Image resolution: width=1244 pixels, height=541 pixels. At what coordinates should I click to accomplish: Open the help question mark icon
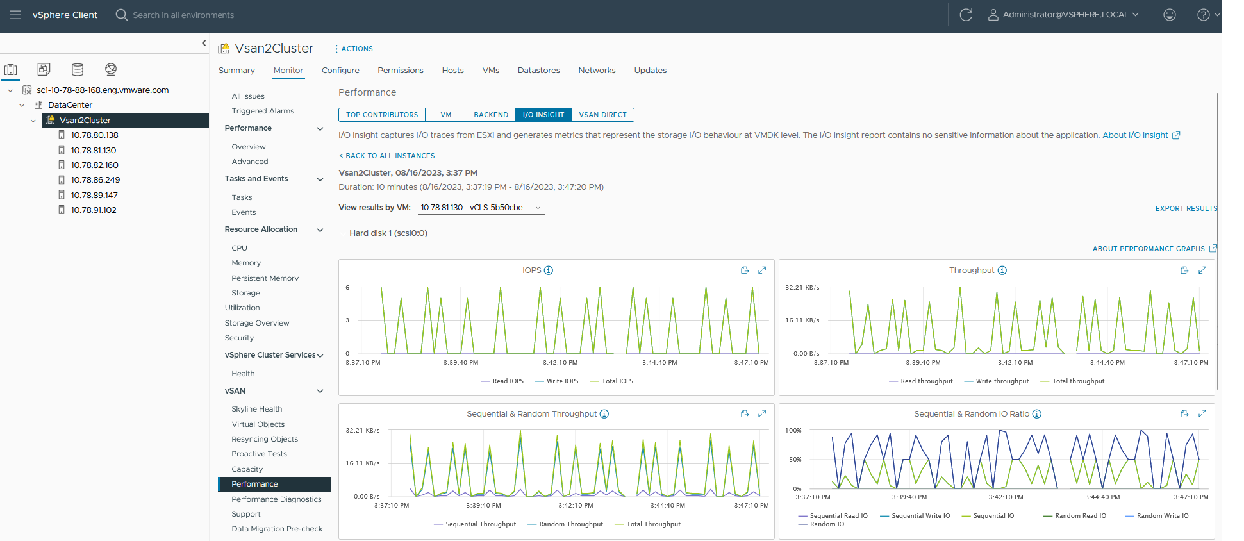coord(1204,15)
